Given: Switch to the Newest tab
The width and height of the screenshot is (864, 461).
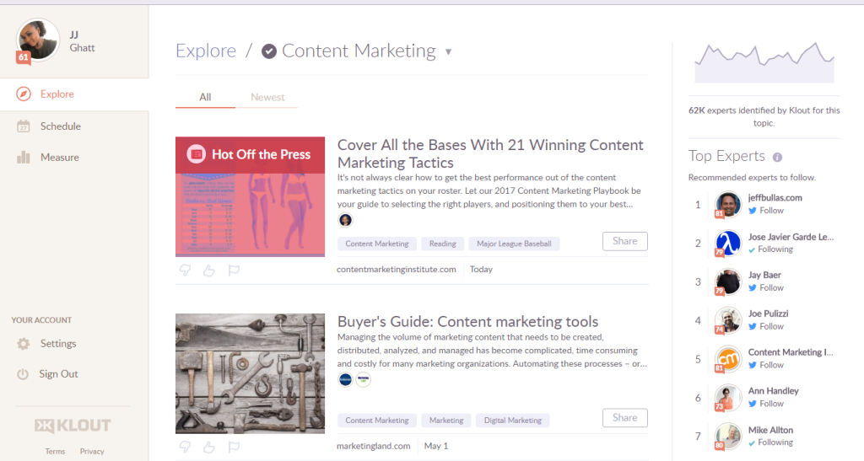Looking at the screenshot, I should tap(267, 98).
